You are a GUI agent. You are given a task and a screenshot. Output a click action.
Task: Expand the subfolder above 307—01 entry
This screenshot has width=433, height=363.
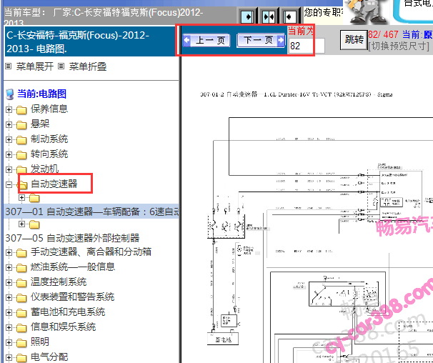21,197
